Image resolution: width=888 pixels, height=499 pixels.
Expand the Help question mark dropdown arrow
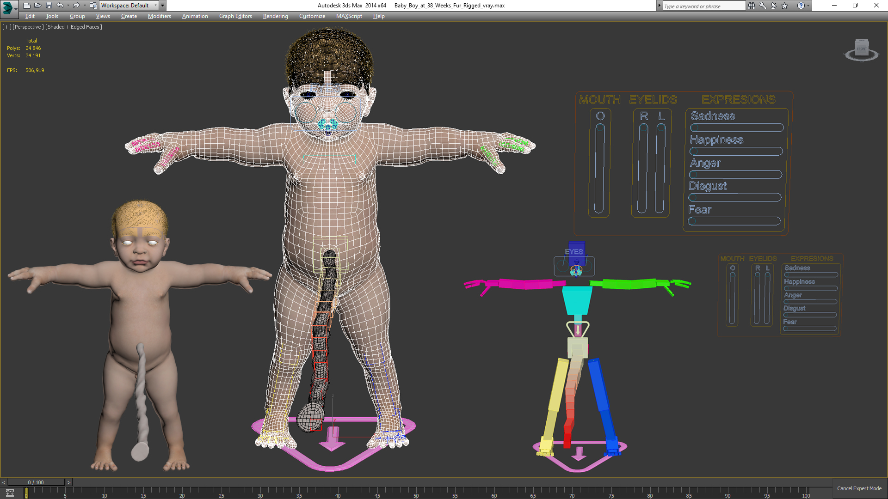pyautogui.click(x=808, y=6)
